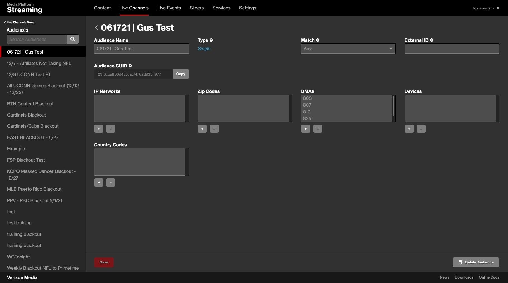Image resolution: width=508 pixels, height=283 pixels.
Task: Return to the Live Channels Menu
Action: coord(19,22)
